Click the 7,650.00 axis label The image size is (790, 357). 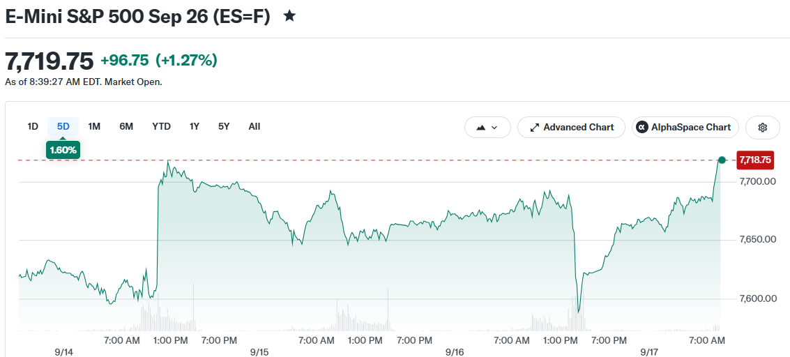757,239
